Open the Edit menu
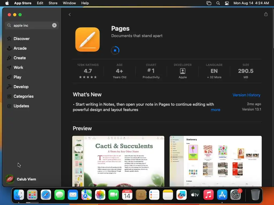The width and height of the screenshot is (274, 205). pos(40,3)
